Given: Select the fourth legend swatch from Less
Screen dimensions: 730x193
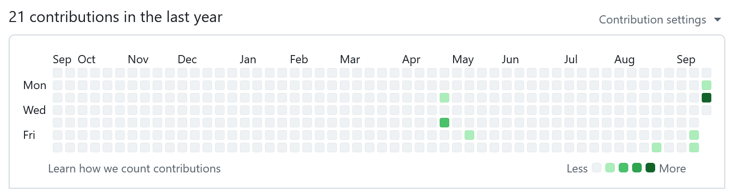Looking at the screenshot, I should click(637, 168).
